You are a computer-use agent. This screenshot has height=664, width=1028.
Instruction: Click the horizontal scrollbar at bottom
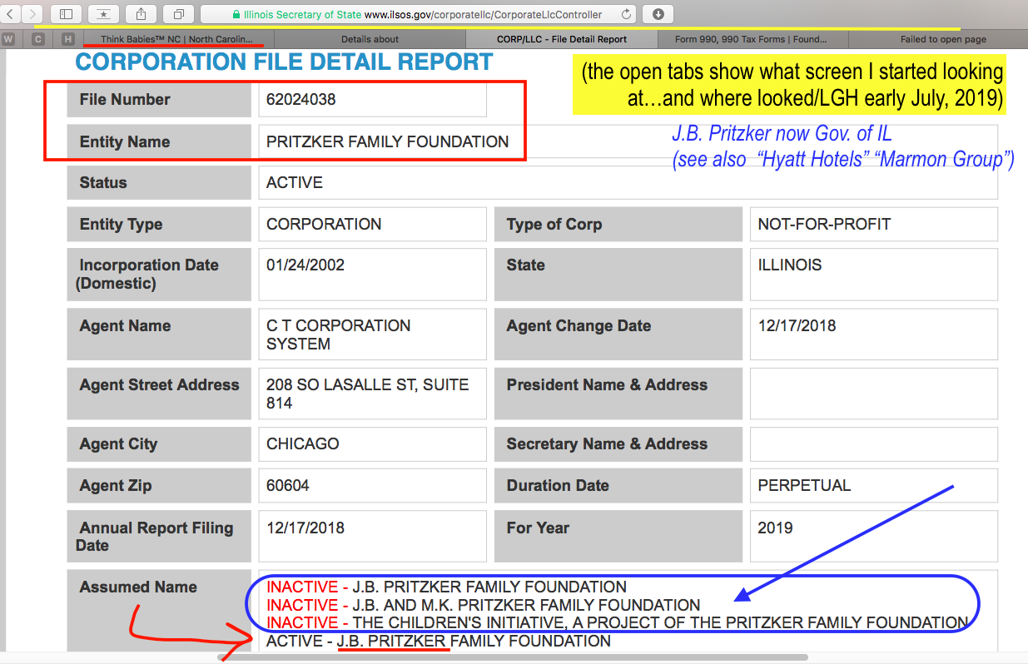click(x=512, y=657)
